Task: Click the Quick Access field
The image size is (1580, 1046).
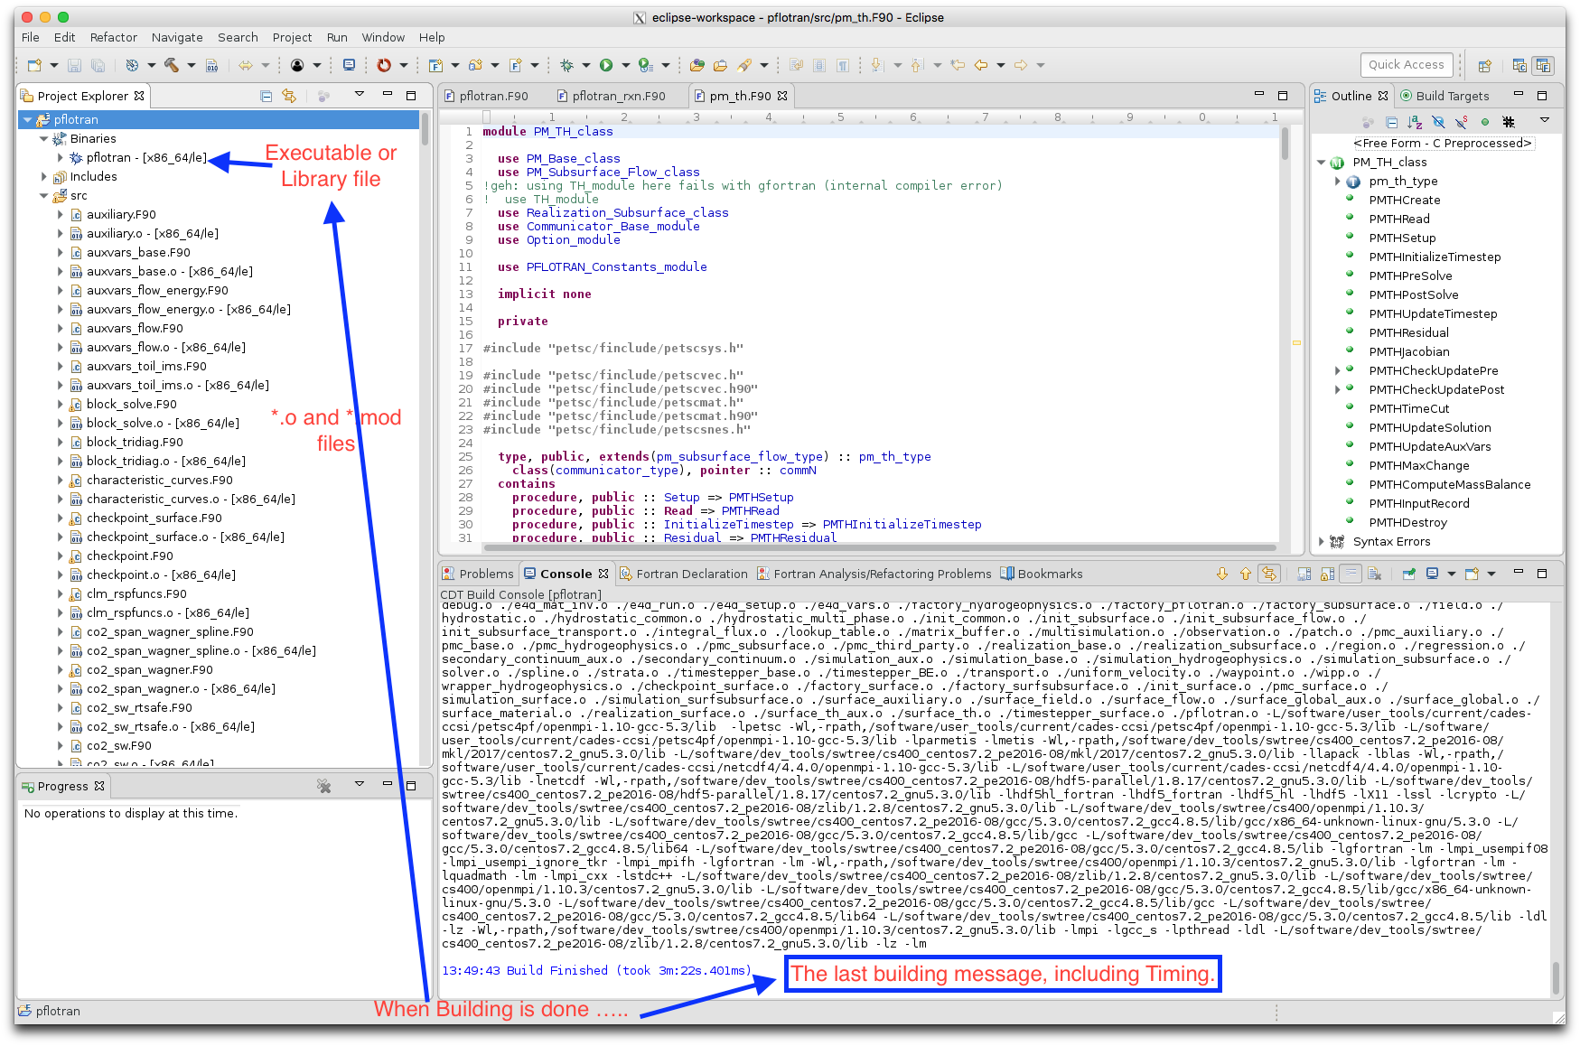Action: [x=1406, y=64]
